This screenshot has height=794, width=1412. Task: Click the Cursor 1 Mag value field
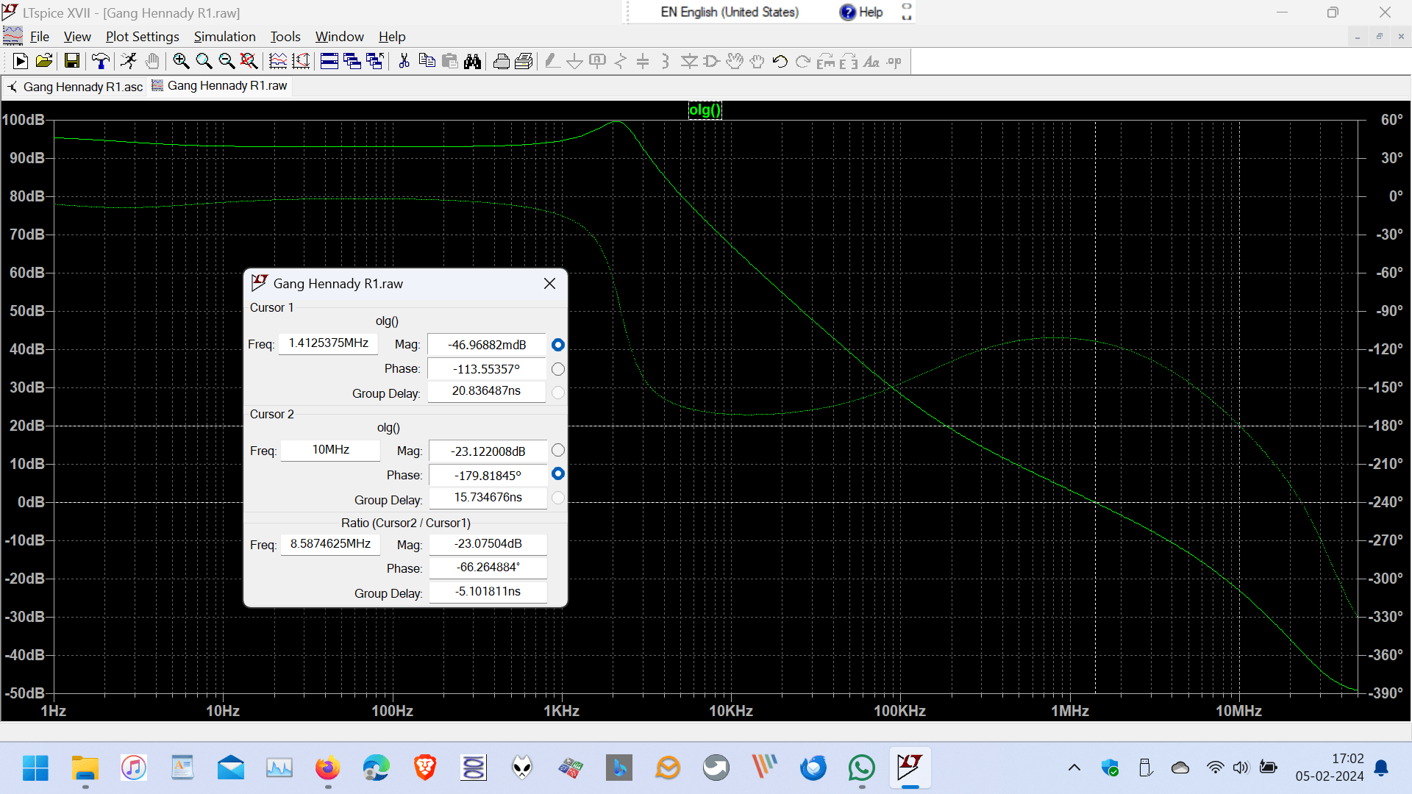(487, 345)
